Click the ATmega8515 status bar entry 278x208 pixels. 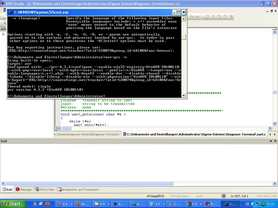(156, 196)
